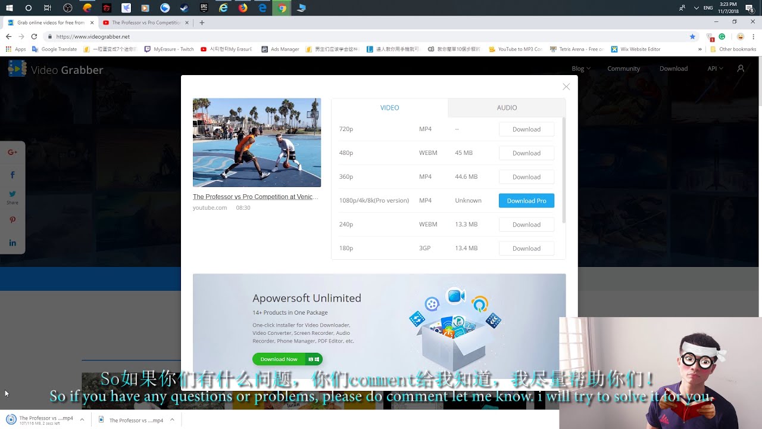This screenshot has height=429, width=762.
Task: Click the Chrome profile avatar
Action: click(741, 36)
